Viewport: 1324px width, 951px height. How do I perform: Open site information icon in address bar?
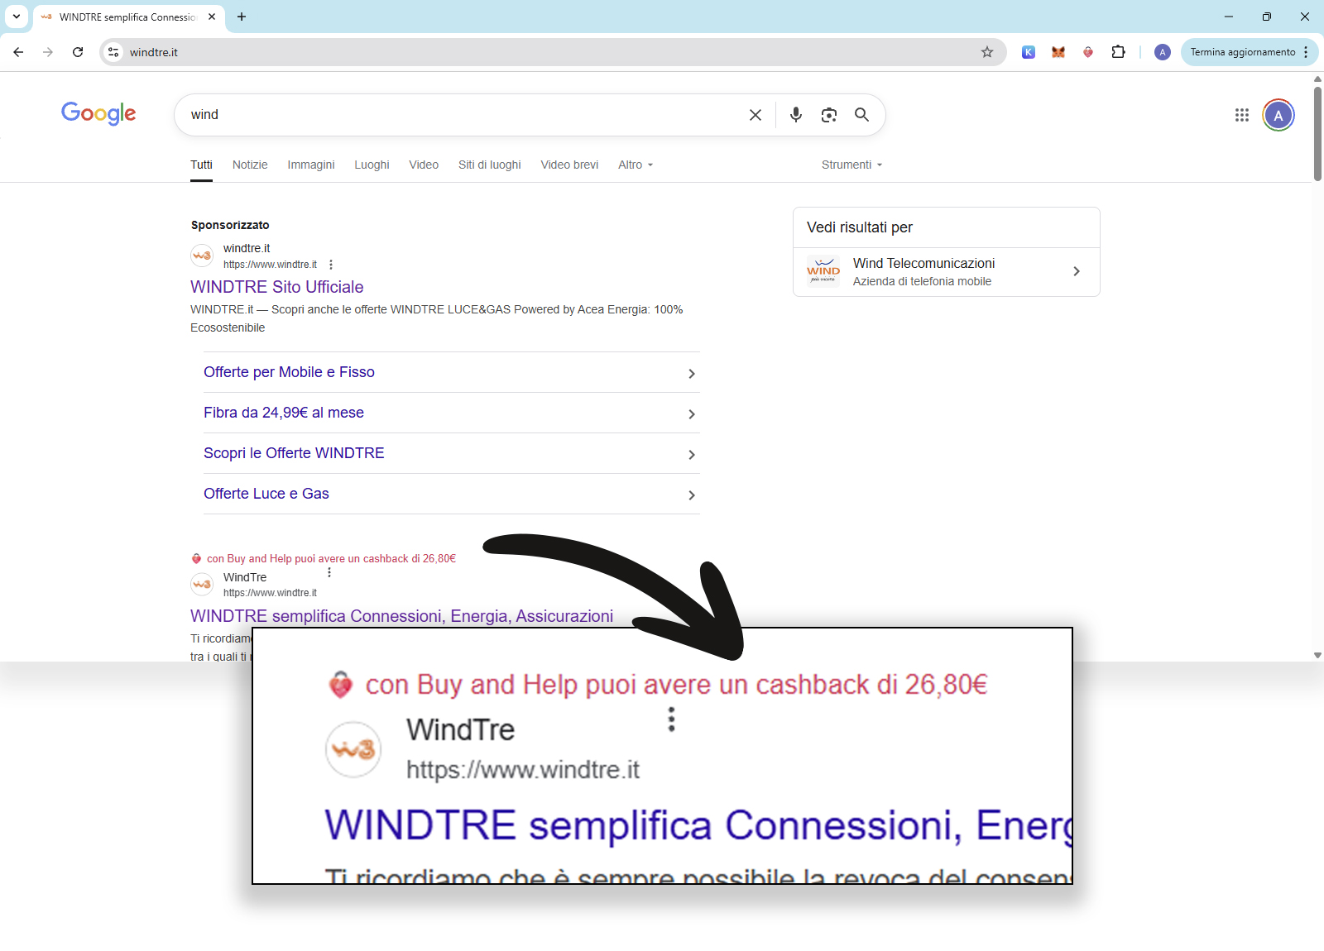(113, 52)
